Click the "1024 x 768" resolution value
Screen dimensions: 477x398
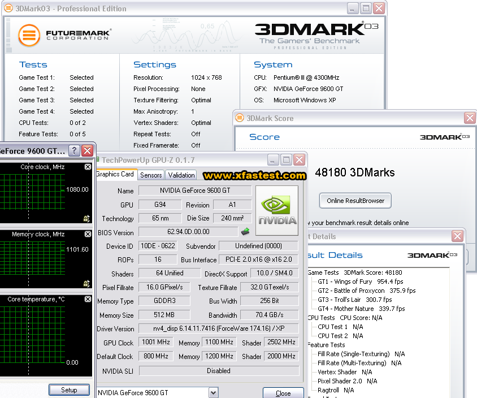click(206, 77)
